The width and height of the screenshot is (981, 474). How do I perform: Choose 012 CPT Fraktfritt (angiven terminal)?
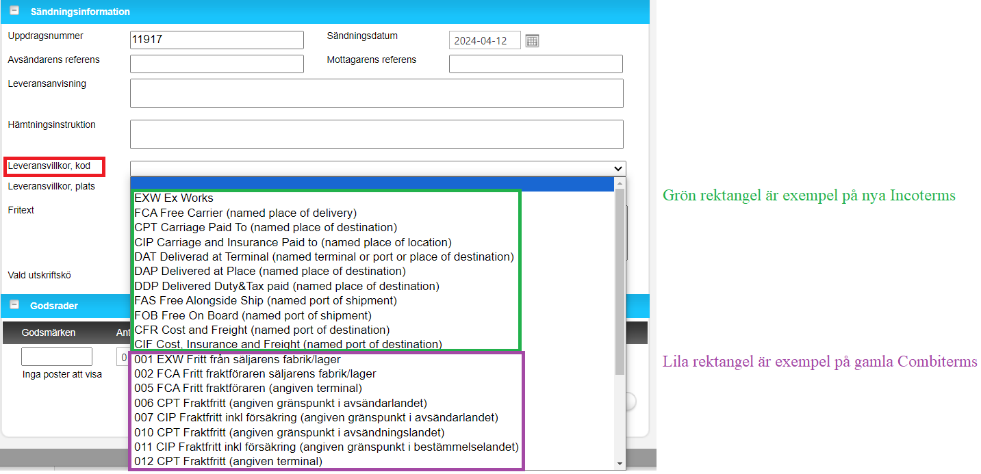[x=228, y=461]
